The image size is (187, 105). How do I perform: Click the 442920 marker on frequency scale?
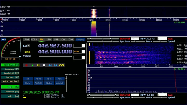coord(107,20)
